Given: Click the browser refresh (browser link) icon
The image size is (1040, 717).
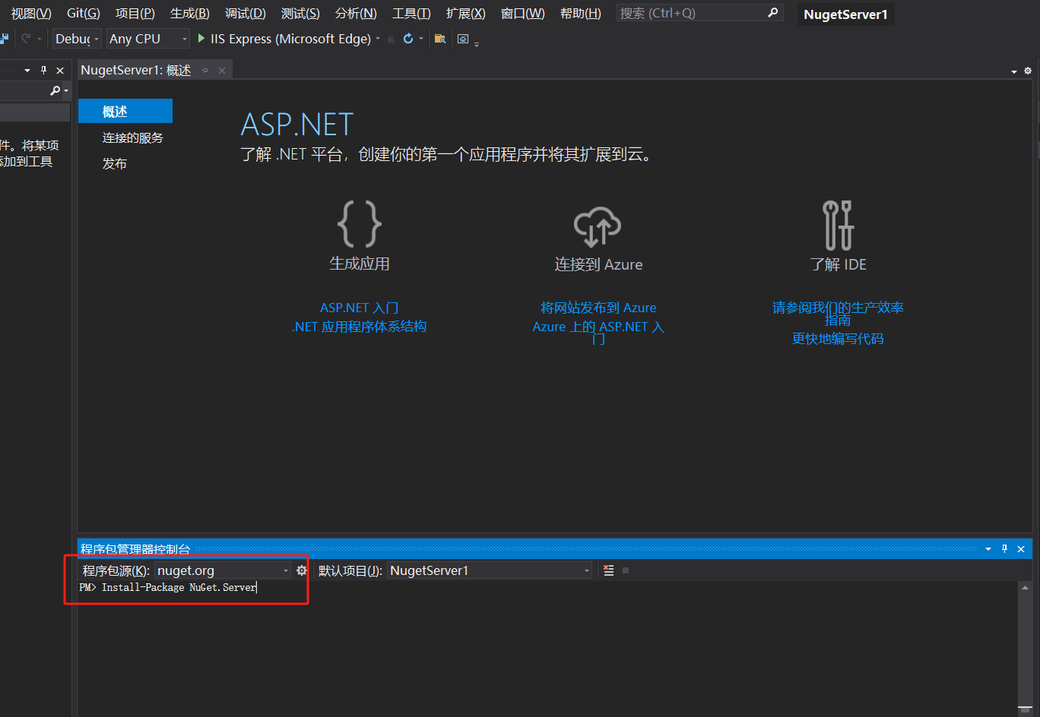Looking at the screenshot, I should [408, 38].
